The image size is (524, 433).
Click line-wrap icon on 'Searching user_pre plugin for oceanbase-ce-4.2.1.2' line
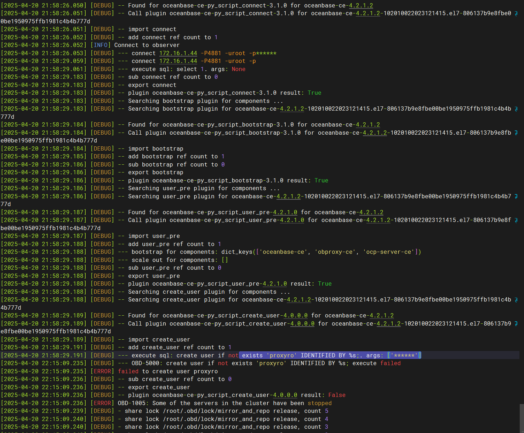coord(516,197)
